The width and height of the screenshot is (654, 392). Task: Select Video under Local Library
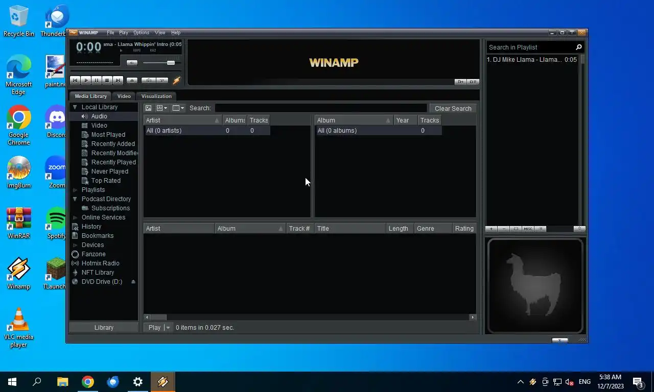pyautogui.click(x=99, y=126)
